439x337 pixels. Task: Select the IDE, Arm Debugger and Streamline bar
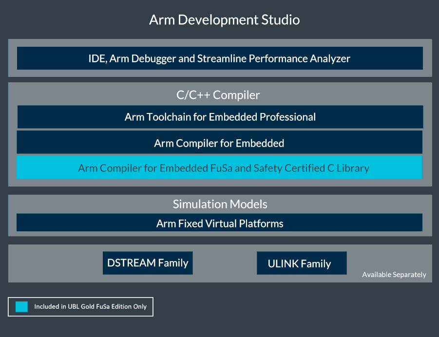tap(220, 58)
